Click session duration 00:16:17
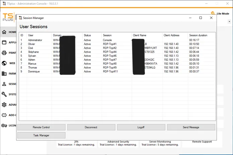This screenshot has width=233, height=155. click(194, 40)
